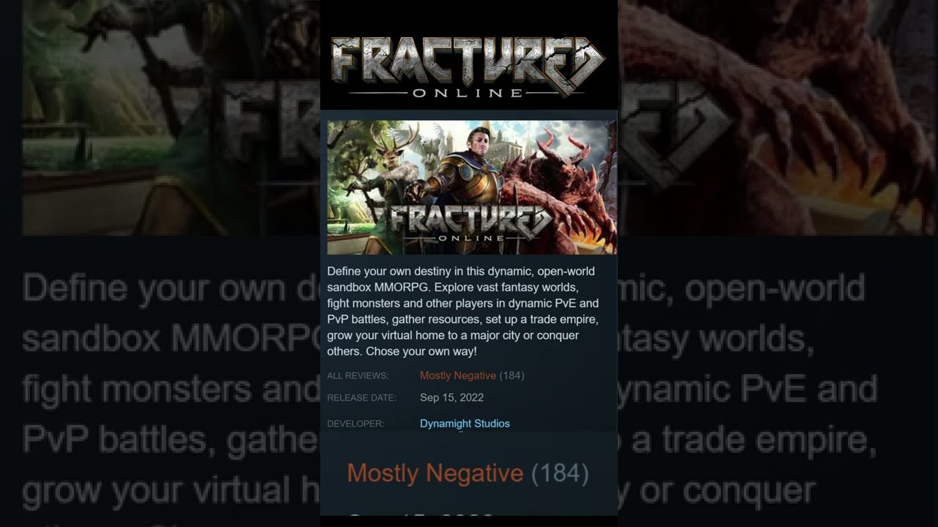Click the large Fractured Online logo at top

(468, 67)
